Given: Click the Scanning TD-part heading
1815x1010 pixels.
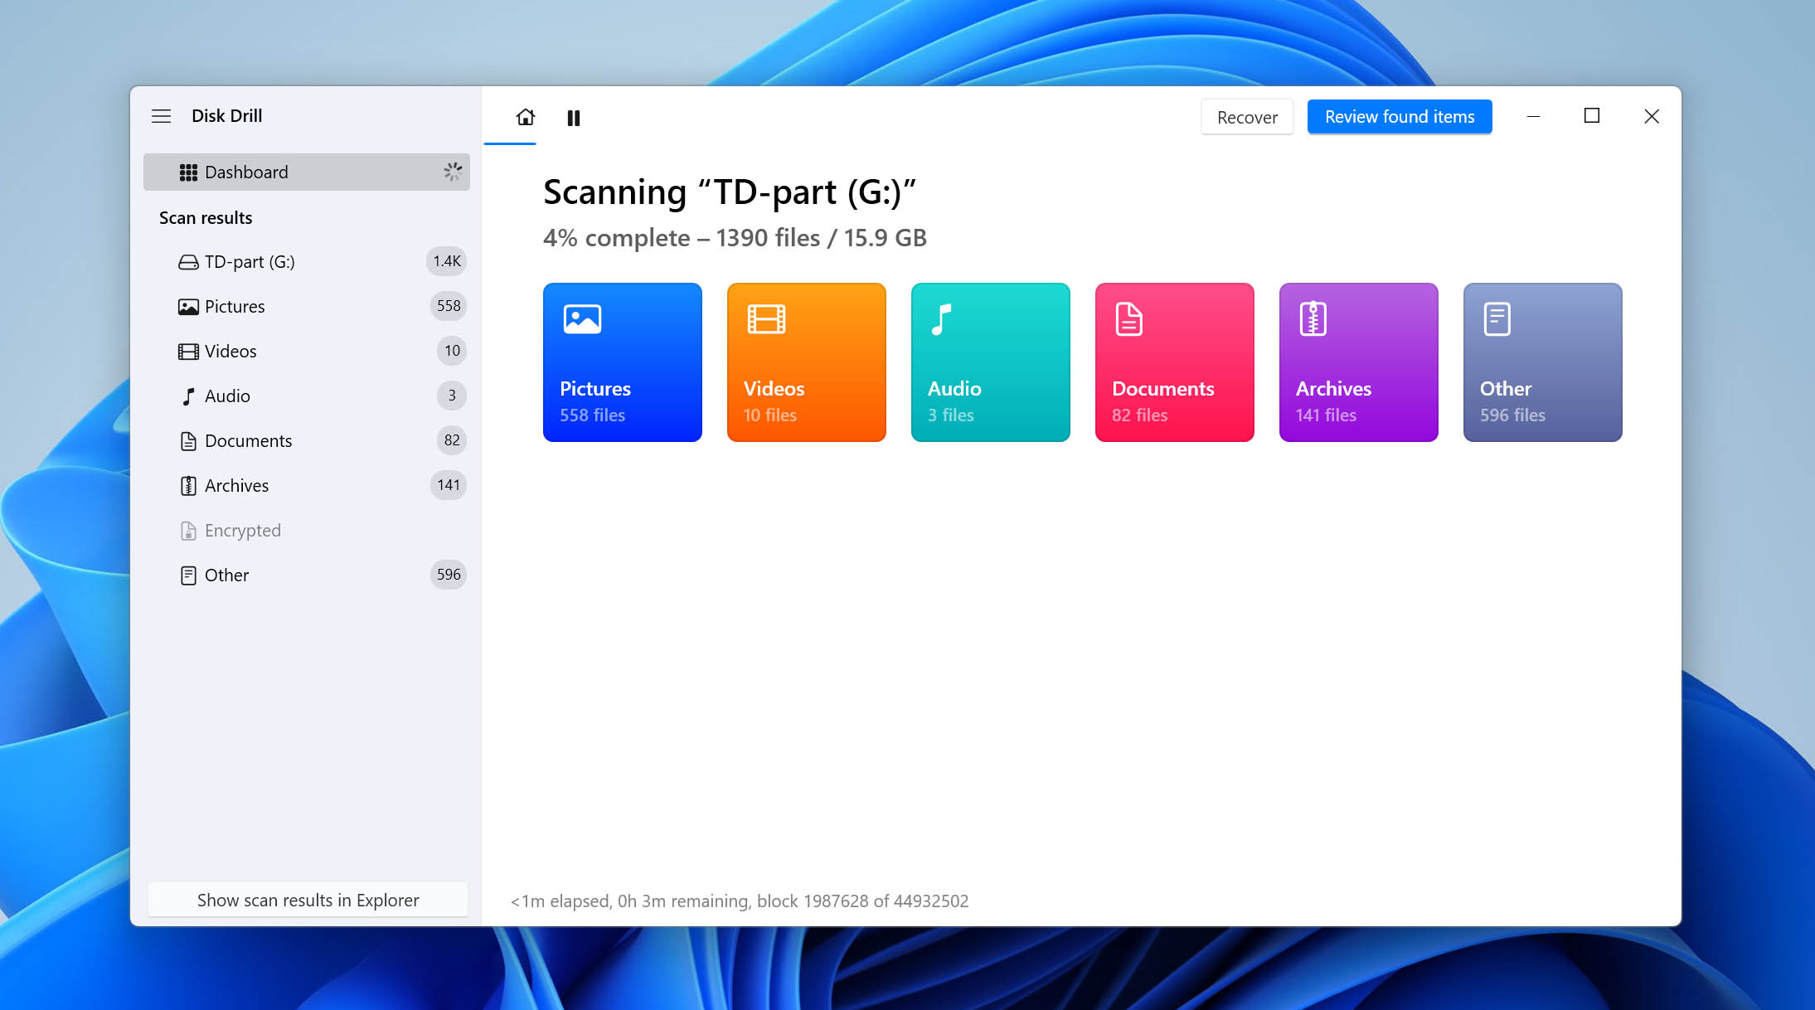Looking at the screenshot, I should 730,192.
